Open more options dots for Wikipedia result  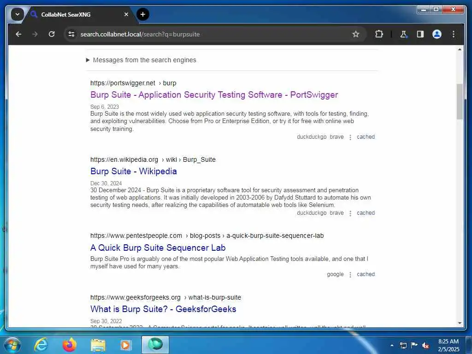coord(350,213)
